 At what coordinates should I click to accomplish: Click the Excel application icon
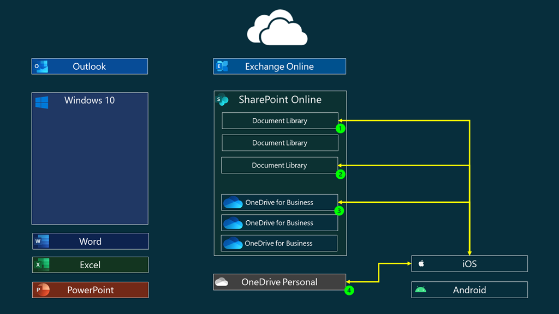click(x=43, y=265)
